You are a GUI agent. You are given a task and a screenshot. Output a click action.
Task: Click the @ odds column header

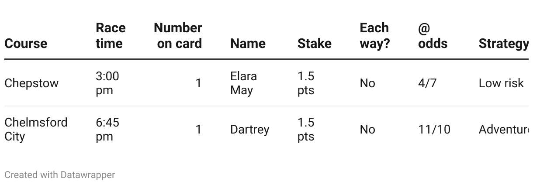click(x=433, y=36)
